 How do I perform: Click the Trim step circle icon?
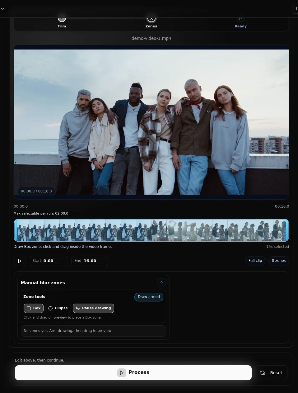pos(62,18)
